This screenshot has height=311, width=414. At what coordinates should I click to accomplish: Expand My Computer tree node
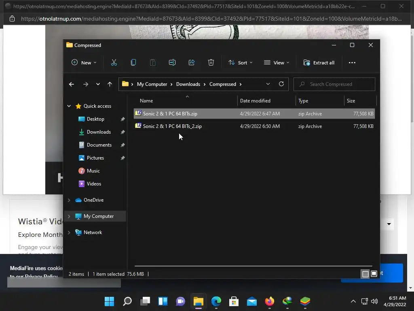pos(69,216)
